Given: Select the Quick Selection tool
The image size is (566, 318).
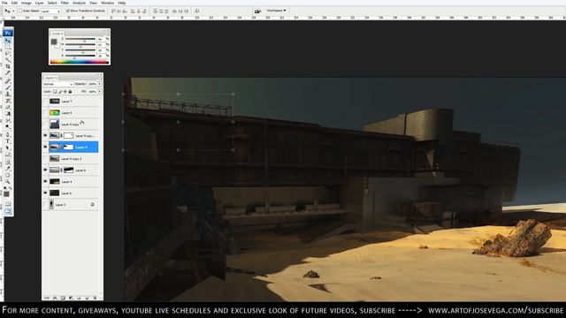Looking at the screenshot, I should (8, 60).
